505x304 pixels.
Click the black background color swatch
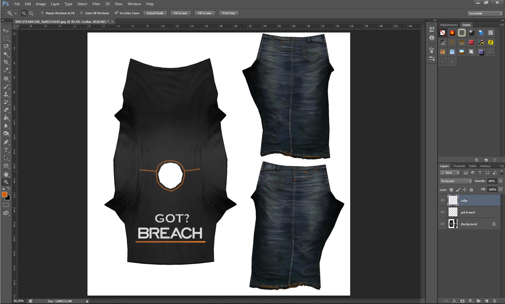coord(8,198)
